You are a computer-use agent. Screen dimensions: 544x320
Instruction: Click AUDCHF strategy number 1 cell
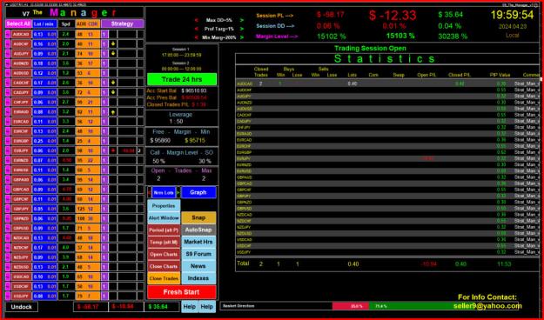[x=104, y=44]
